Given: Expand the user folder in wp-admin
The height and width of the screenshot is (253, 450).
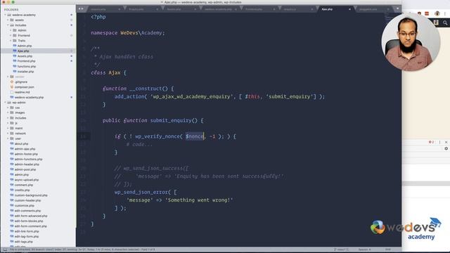Looking at the screenshot, I should tap(8, 138).
